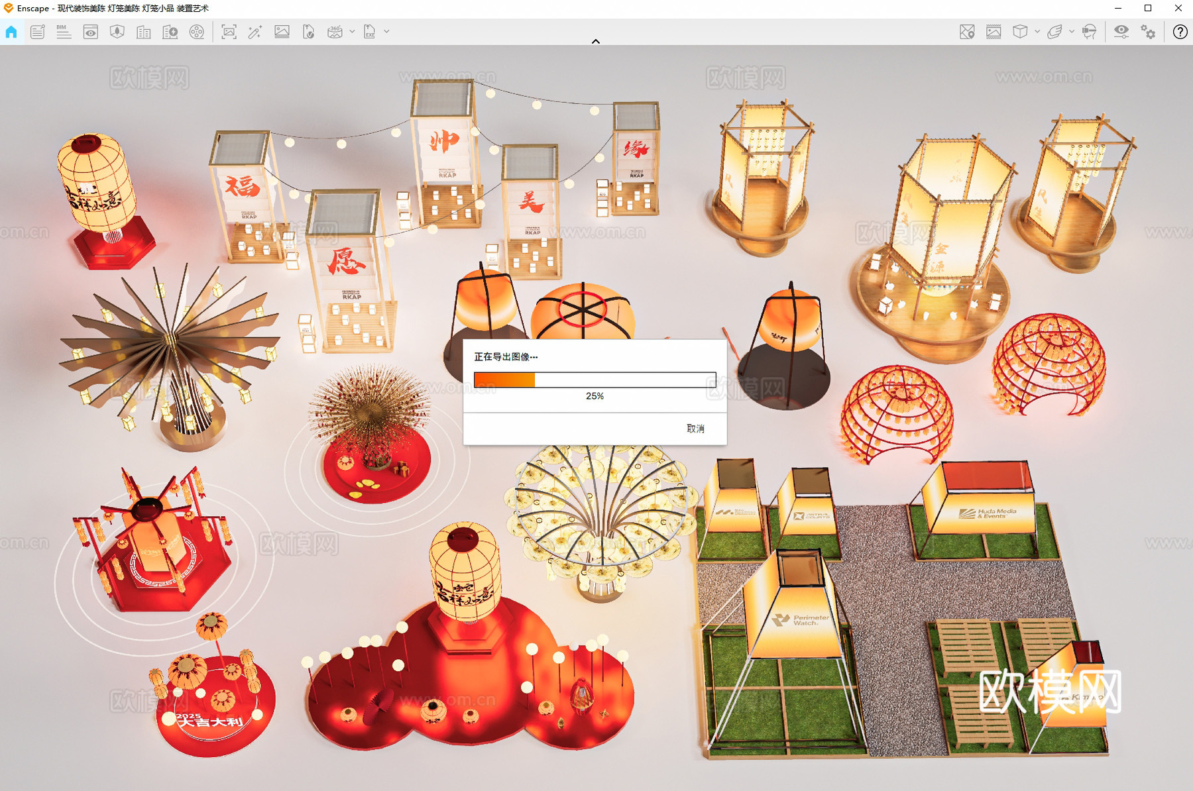The height and width of the screenshot is (791, 1193).
Task: Open the Video Editor film reel icon
Action: [x=197, y=32]
